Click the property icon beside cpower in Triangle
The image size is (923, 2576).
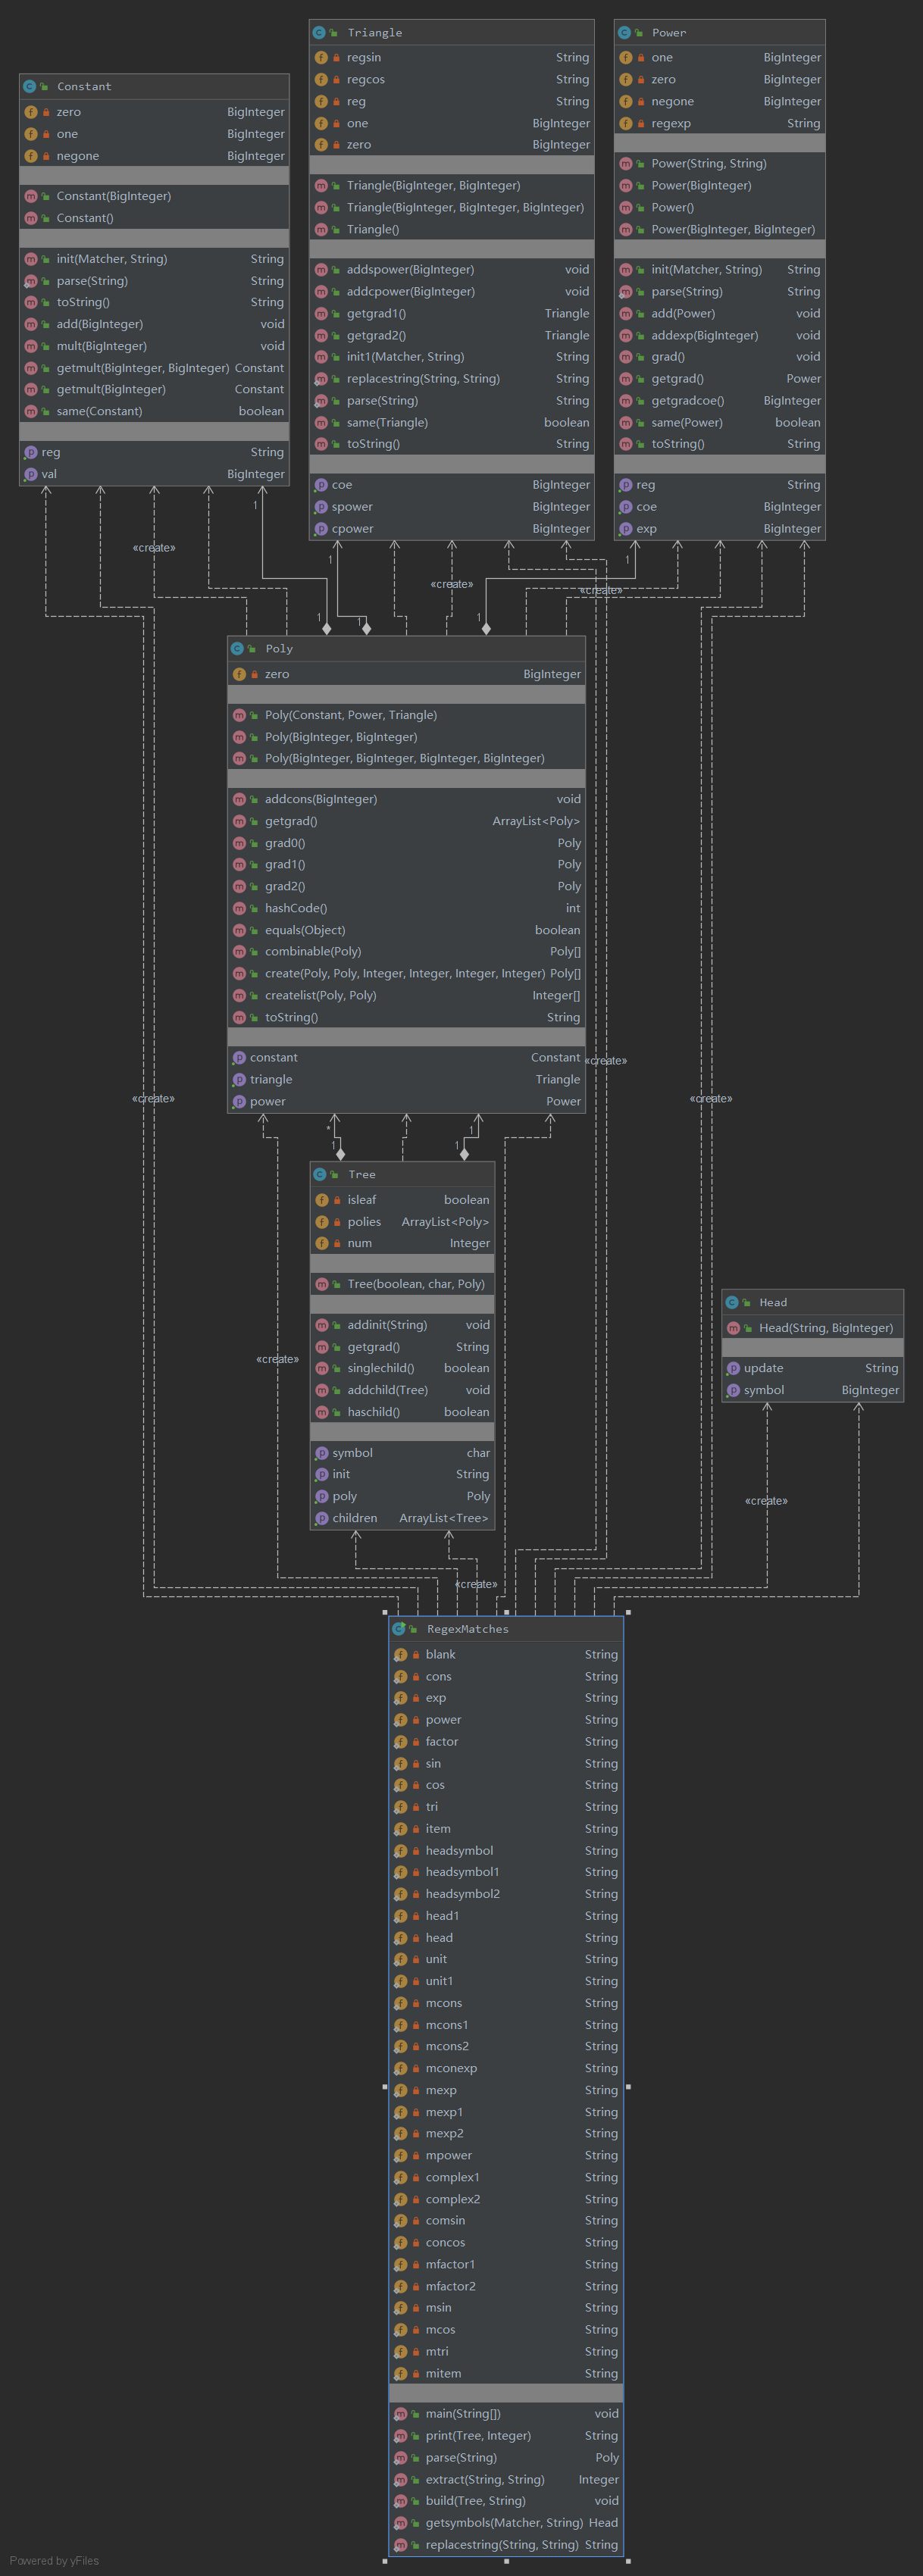321,529
